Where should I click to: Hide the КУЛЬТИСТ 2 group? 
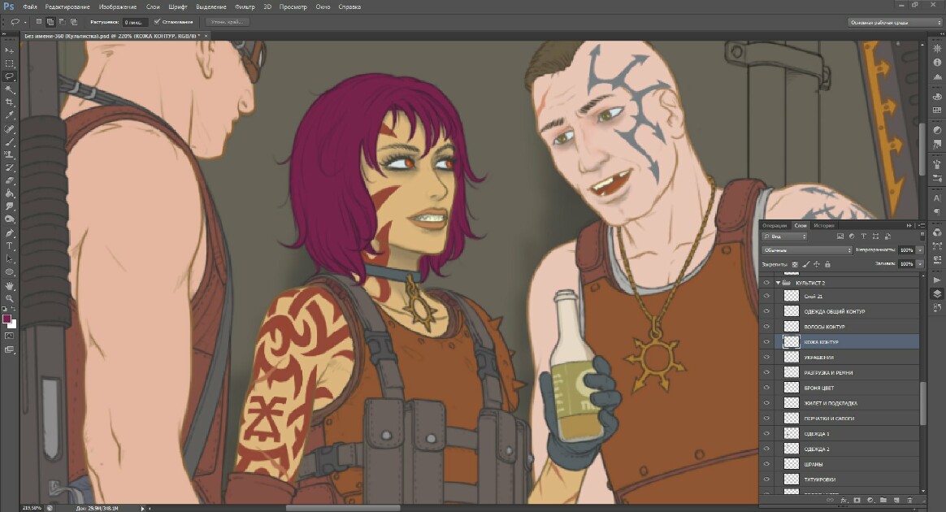click(x=766, y=282)
